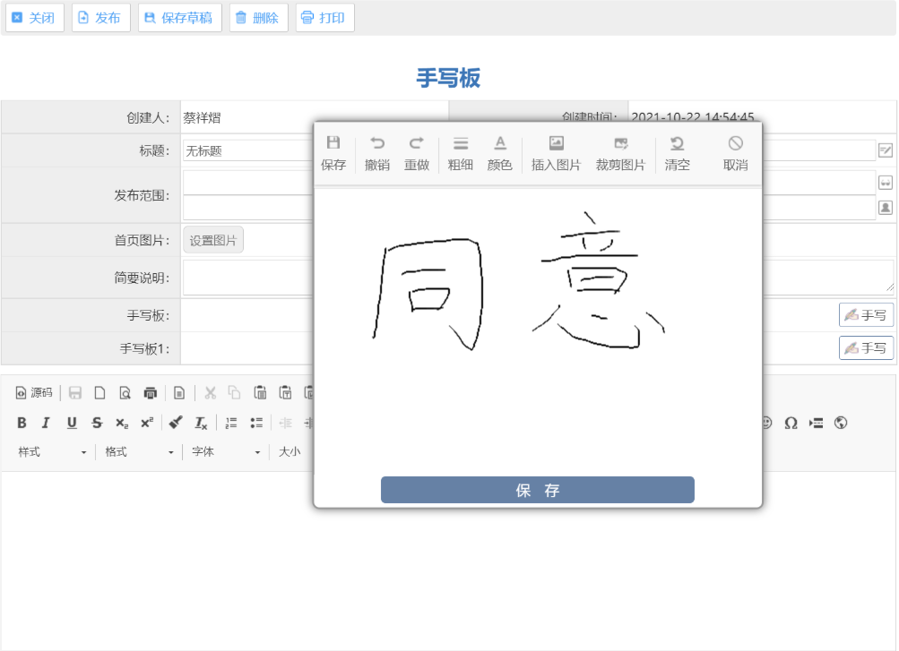Screen dimensions: 899x651
Task: Click the 撤销 undo icon in handwriting pad
Action: [x=376, y=152]
